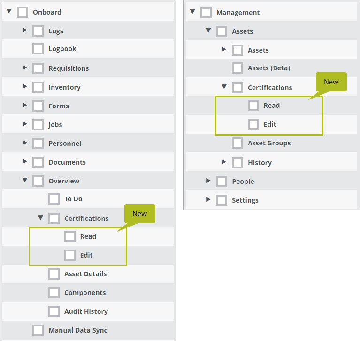360x341 pixels.
Task: Expand the People node under Management
Action: 208,181
